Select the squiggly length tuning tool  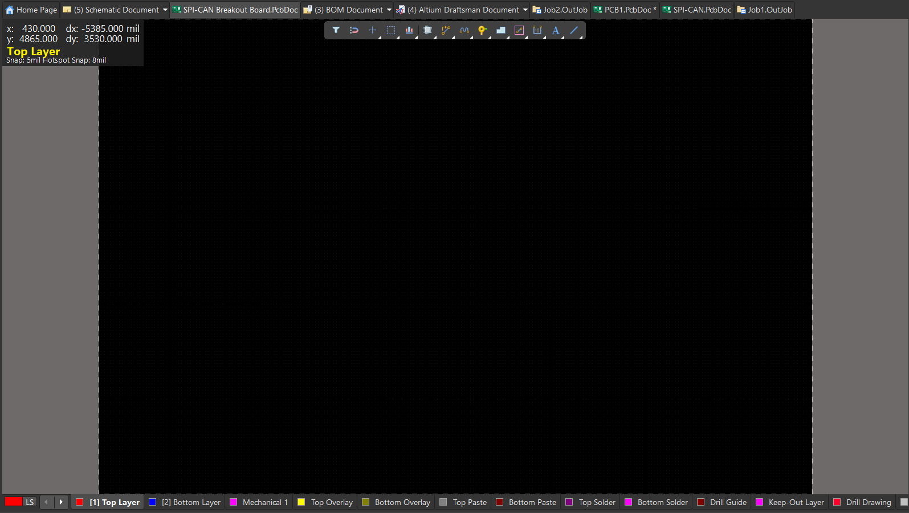click(464, 30)
